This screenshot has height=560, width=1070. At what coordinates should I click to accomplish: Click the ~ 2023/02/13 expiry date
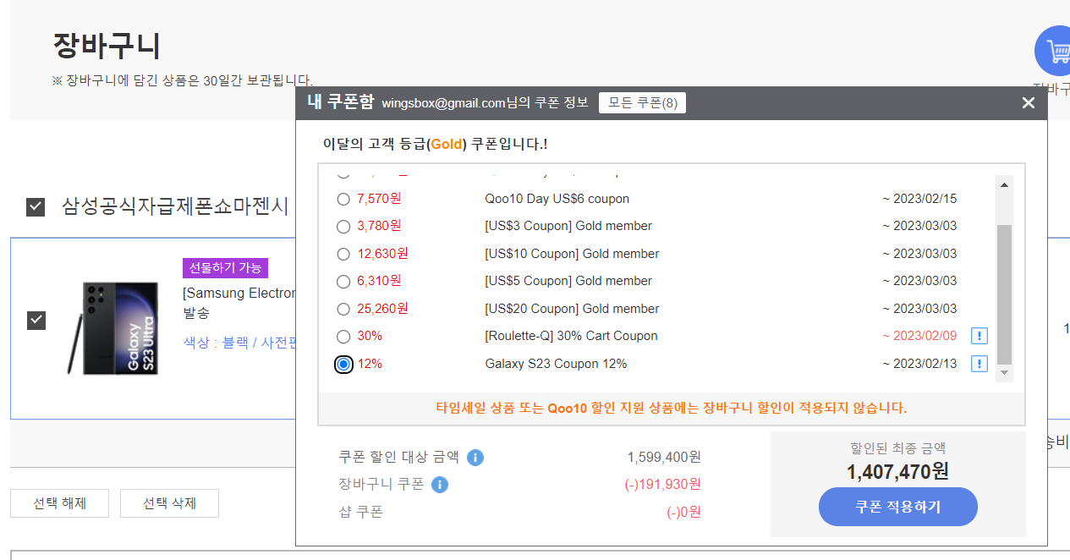point(919,364)
